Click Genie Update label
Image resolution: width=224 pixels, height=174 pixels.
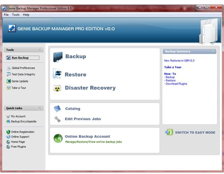[x=20, y=81]
